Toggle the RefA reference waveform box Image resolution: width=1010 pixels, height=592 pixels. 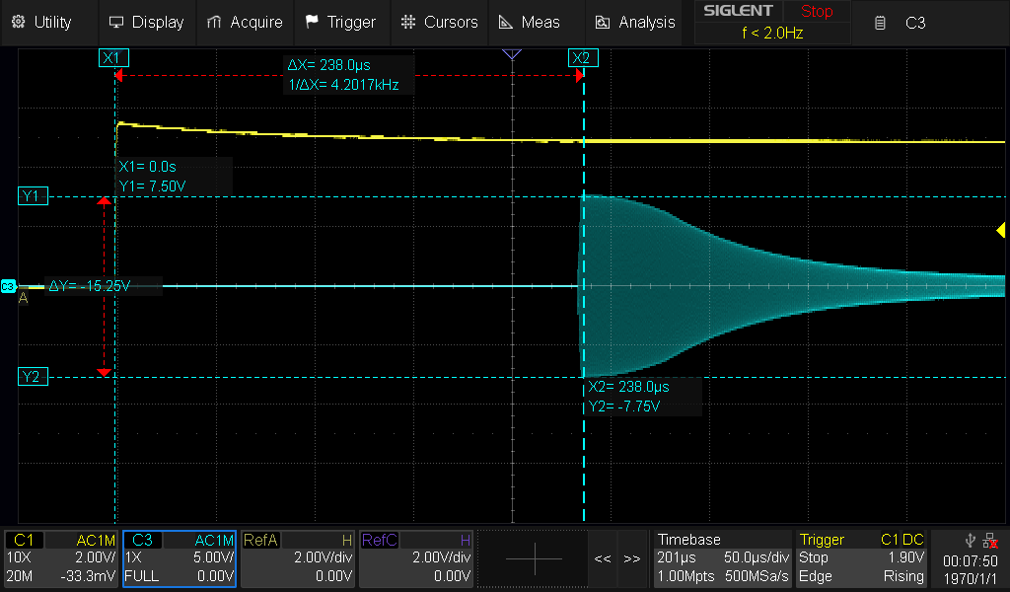(x=298, y=557)
